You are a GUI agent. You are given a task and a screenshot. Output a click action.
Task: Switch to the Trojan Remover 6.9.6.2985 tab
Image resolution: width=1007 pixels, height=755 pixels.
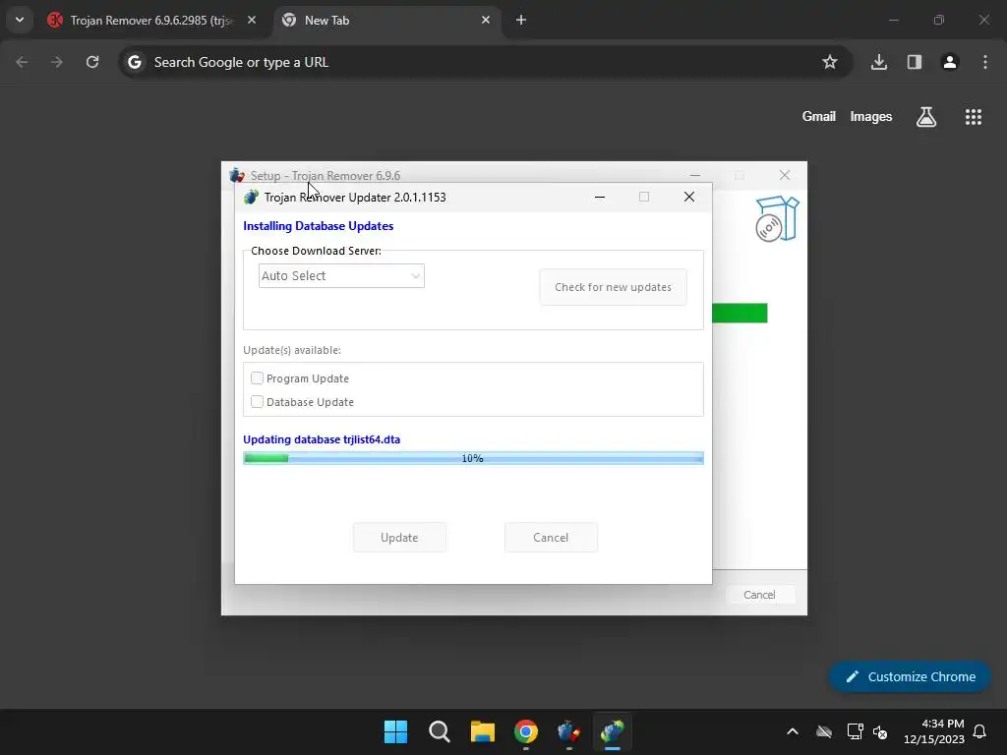149,20
